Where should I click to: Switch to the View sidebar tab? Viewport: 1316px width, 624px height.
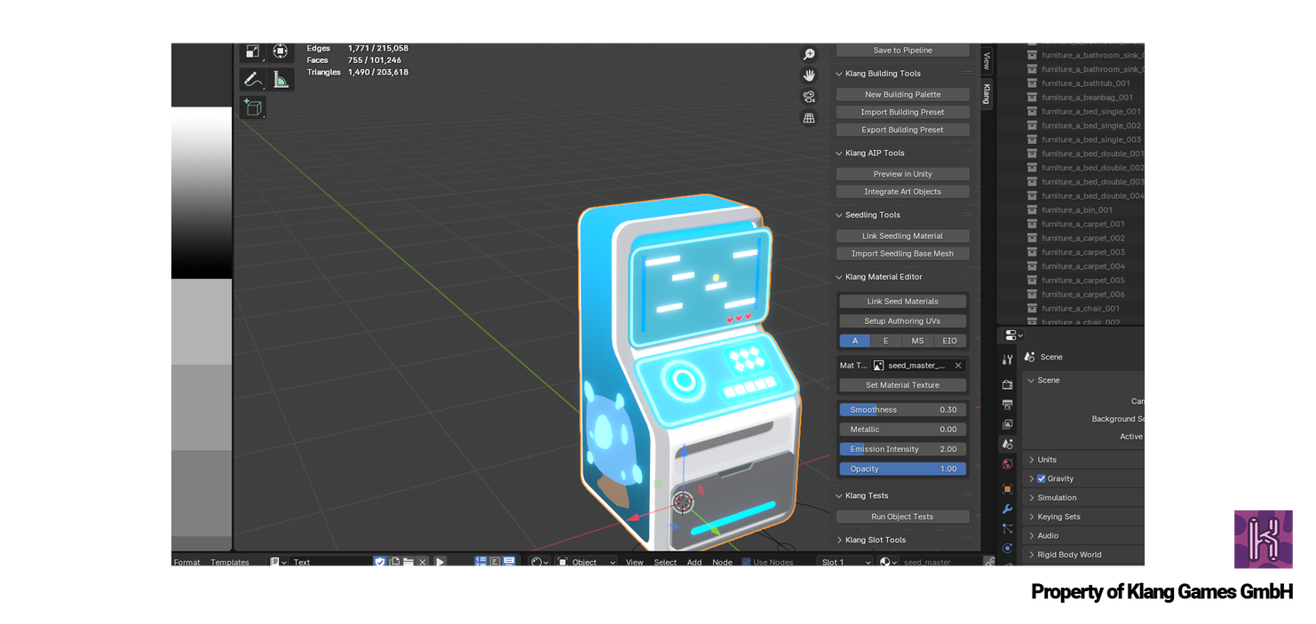coord(987,60)
